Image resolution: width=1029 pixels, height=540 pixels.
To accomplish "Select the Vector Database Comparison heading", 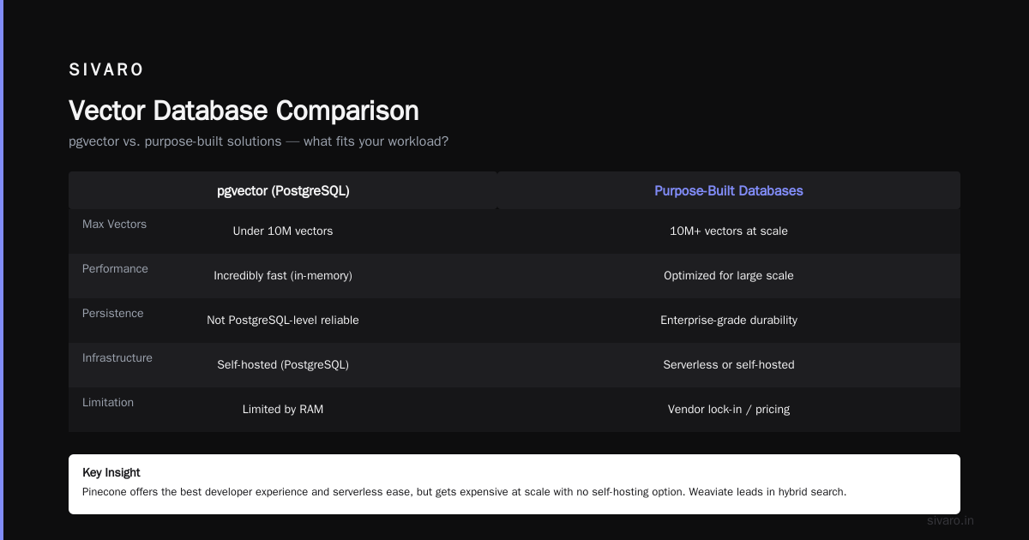I will pos(244,111).
